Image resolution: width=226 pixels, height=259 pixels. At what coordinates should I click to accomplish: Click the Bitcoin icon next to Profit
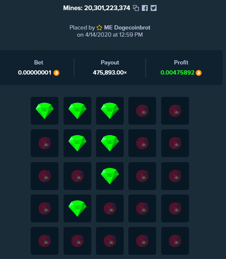[199, 73]
